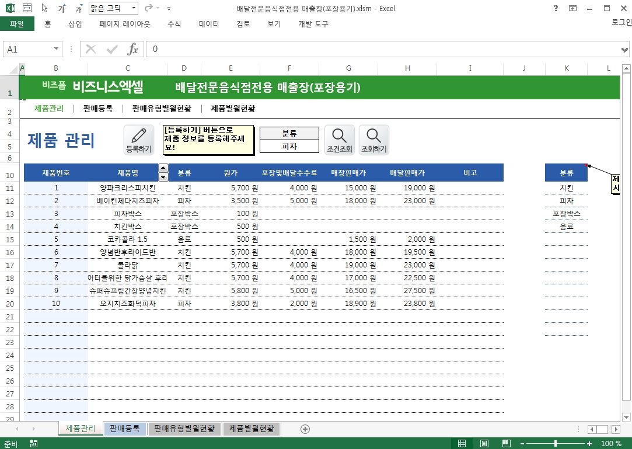The width and height of the screenshot is (632, 449).
Task: Click the 조회하기 magnifier icon
Action: coord(373,140)
